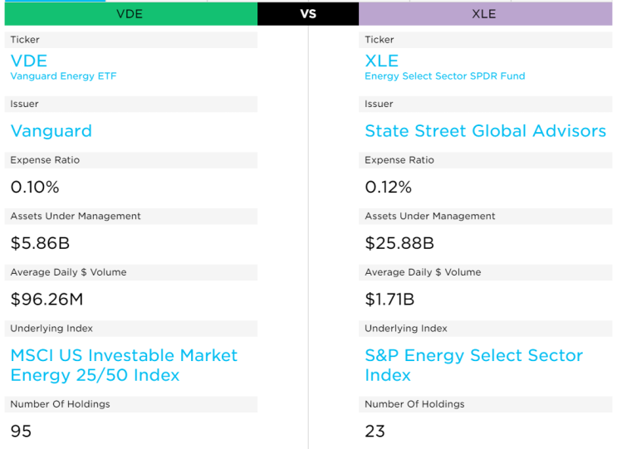Viewport: 617px width, 449px height.
Task: Open S&P Energy Select Sector Index link
Action: pos(474,365)
